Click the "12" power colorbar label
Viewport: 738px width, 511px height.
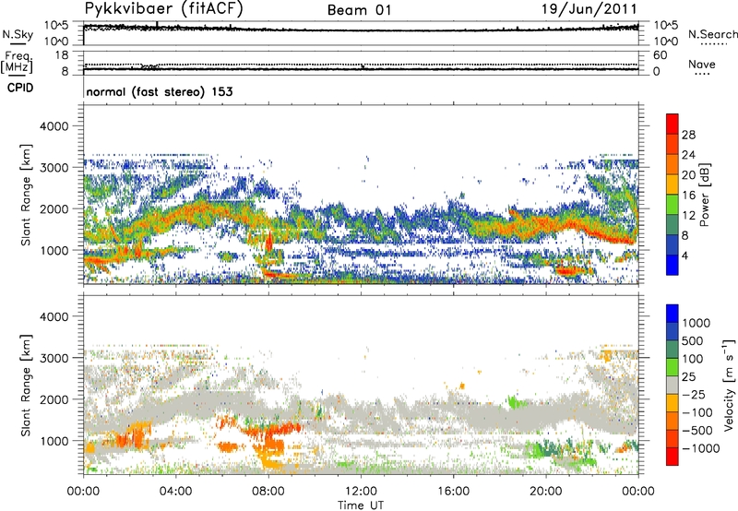click(688, 216)
